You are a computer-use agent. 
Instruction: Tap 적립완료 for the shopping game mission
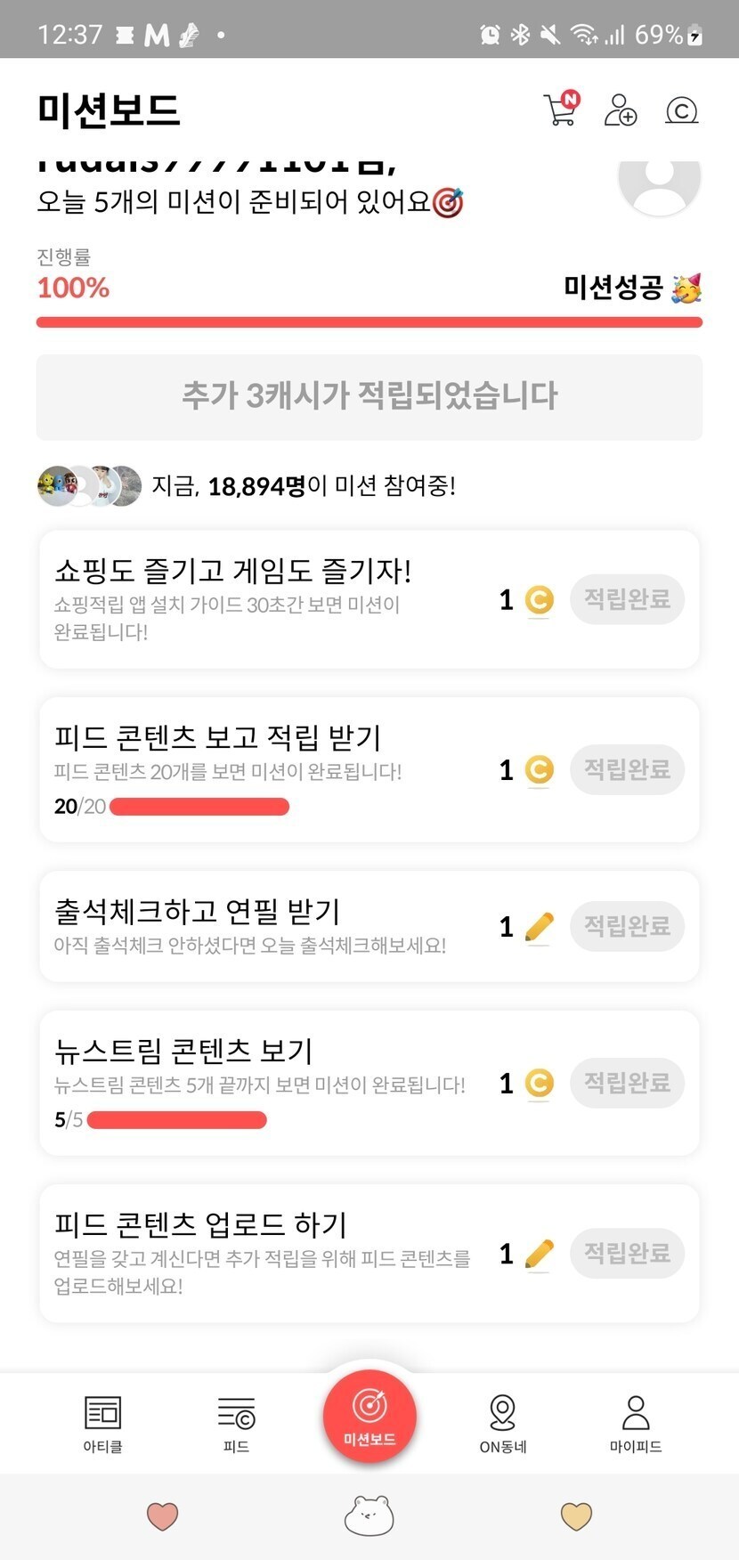[627, 599]
